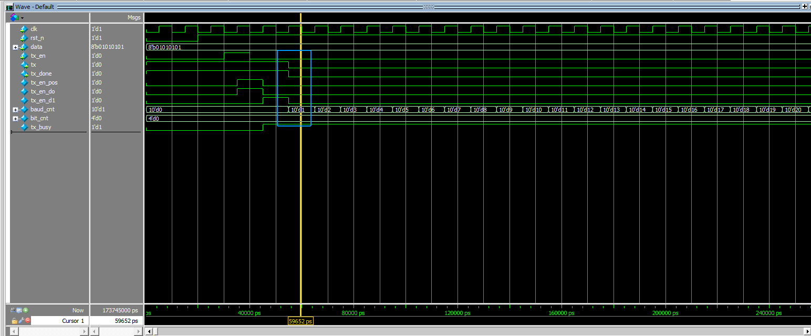Click left scroll arrow of values pane

click(x=95, y=331)
